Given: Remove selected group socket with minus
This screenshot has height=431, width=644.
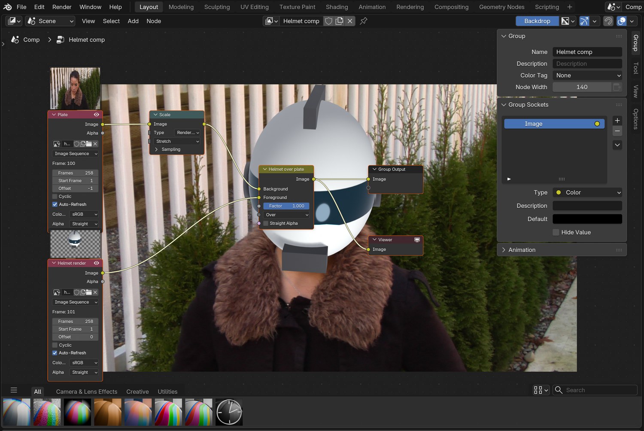Looking at the screenshot, I should (617, 131).
